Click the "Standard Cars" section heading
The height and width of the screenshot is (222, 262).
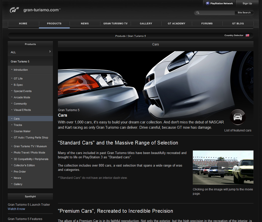tap(118, 142)
